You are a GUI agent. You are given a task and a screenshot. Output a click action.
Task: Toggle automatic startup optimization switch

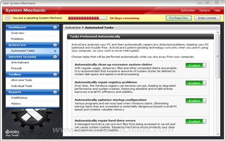pyautogui.click(x=196, y=101)
